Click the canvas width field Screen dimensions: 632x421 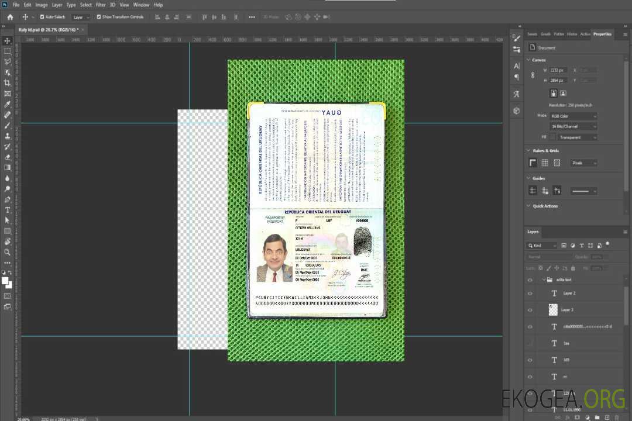[558, 70]
